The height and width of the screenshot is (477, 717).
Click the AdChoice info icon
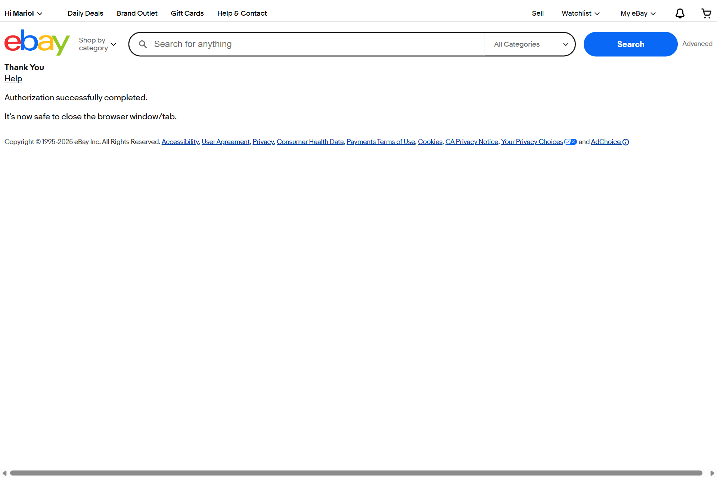pos(625,142)
